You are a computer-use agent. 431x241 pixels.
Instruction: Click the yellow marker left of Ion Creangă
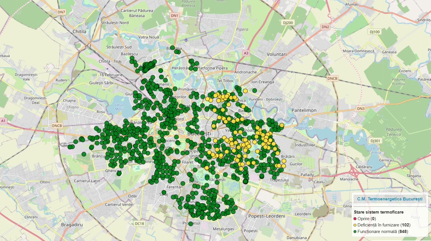245,91
